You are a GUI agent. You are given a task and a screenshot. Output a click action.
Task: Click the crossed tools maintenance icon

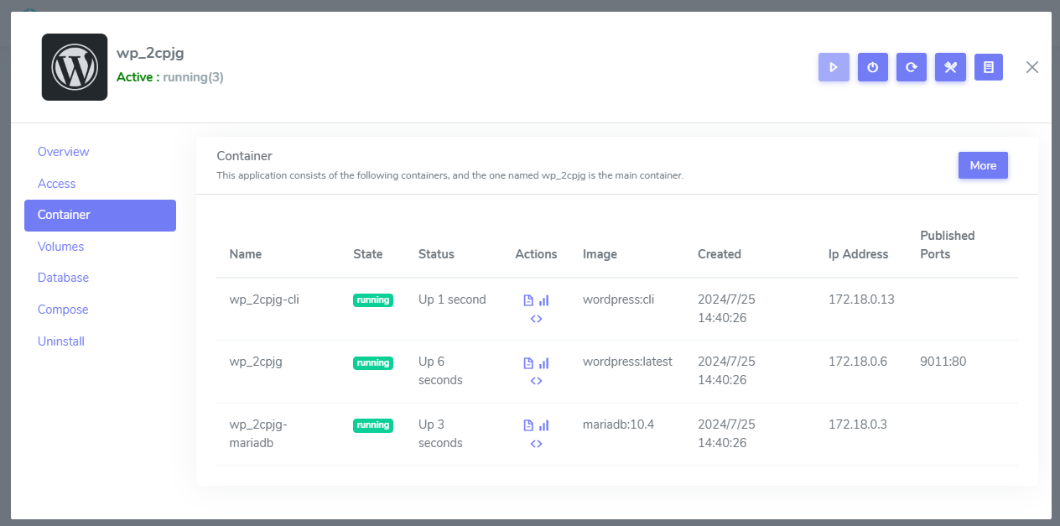pos(950,67)
